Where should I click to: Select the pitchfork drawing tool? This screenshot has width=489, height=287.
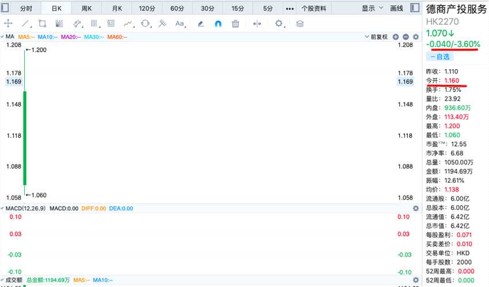162,24
